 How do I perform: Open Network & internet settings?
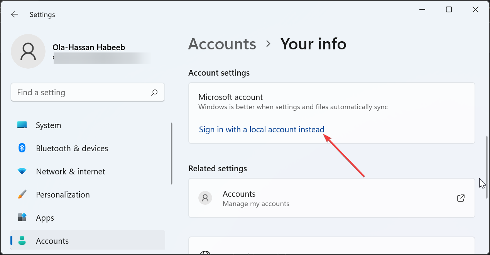70,172
